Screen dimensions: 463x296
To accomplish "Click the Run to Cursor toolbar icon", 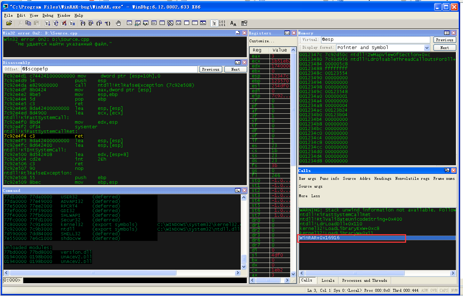I will [108, 23].
